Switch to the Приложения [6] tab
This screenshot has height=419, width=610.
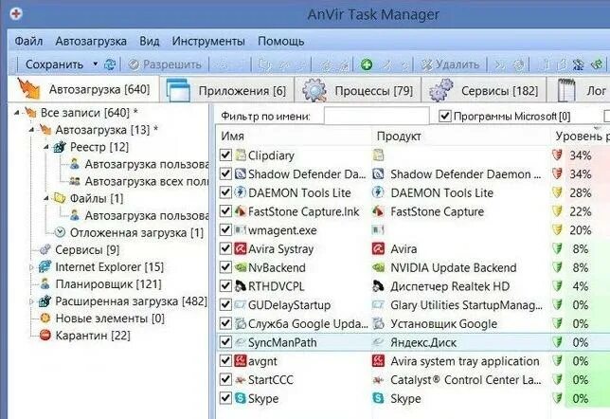pos(227,90)
